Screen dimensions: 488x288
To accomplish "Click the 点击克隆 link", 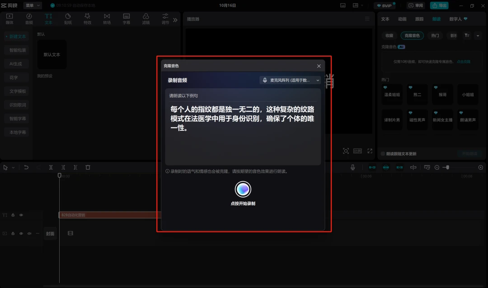I will [464, 61].
